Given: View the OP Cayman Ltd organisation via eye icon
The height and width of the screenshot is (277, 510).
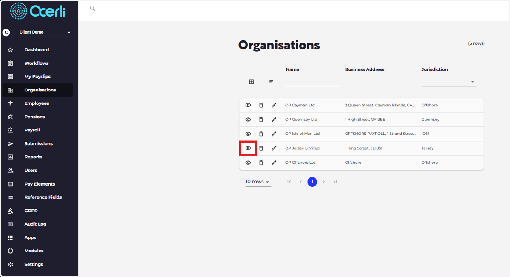Looking at the screenshot, I should [x=248, y=105].
